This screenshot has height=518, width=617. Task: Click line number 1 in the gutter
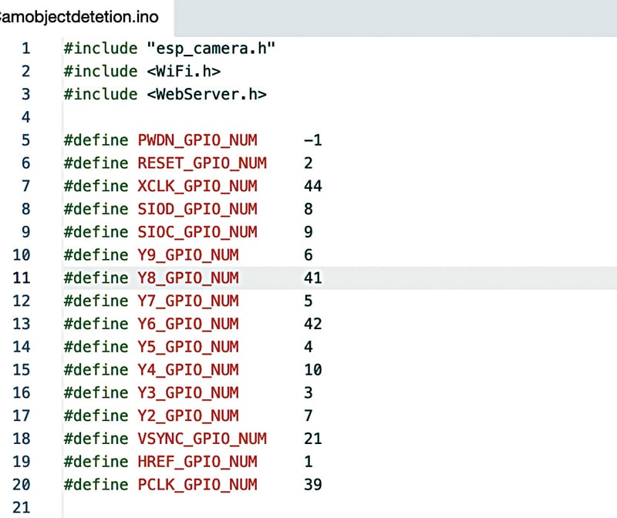coord(26,49)
